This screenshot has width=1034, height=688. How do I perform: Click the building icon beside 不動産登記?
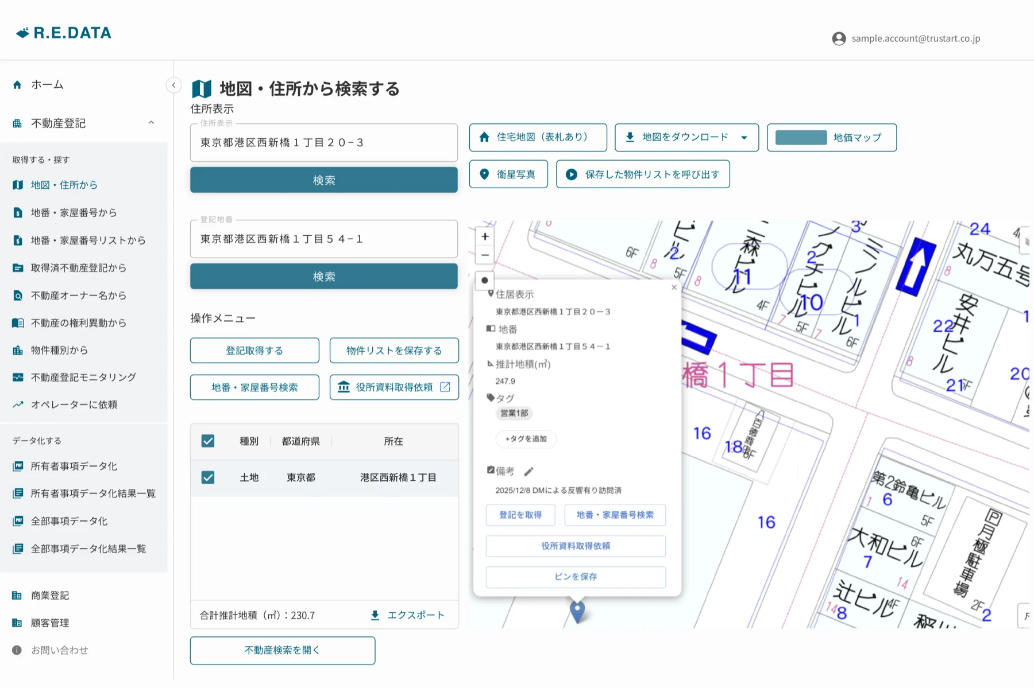(x=17, y=123)
